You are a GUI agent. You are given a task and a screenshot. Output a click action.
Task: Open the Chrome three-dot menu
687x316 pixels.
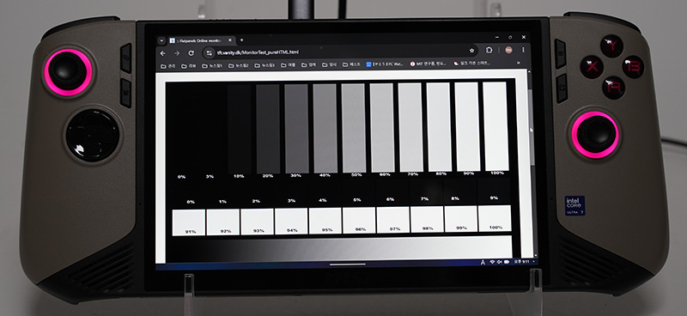523,50
